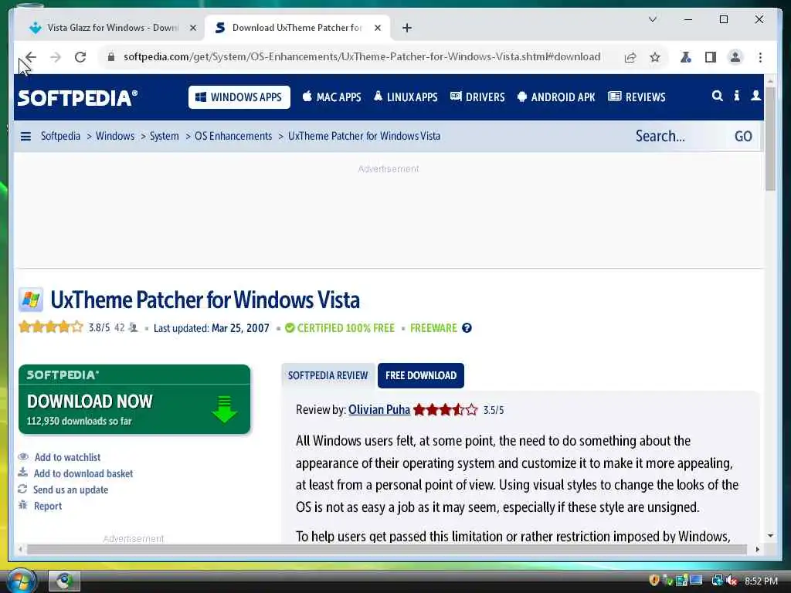This screenshot has width=791, height=593.
Task: Click the GO search button
Action: point(743,136)
